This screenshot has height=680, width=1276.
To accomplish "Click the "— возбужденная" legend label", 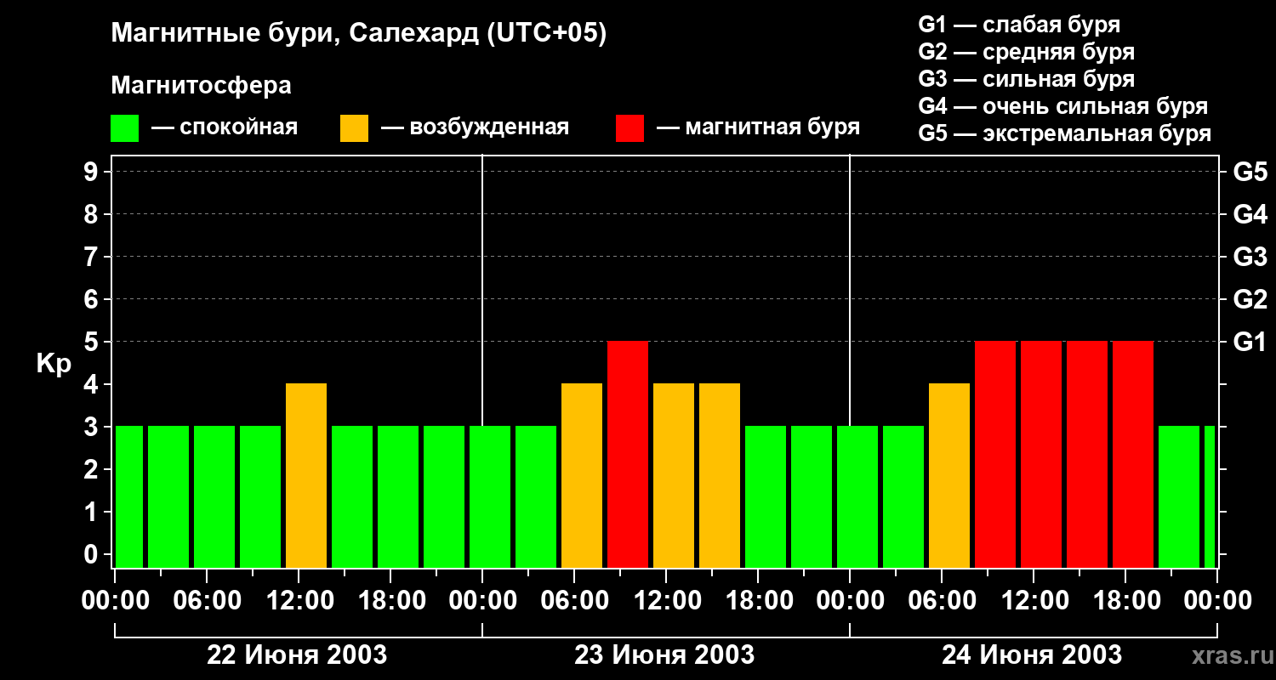I will [476, 128].
